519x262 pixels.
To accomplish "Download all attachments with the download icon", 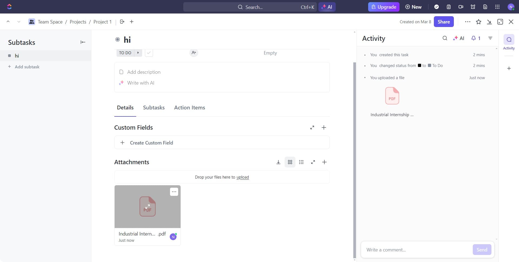I will coord(278,162).
